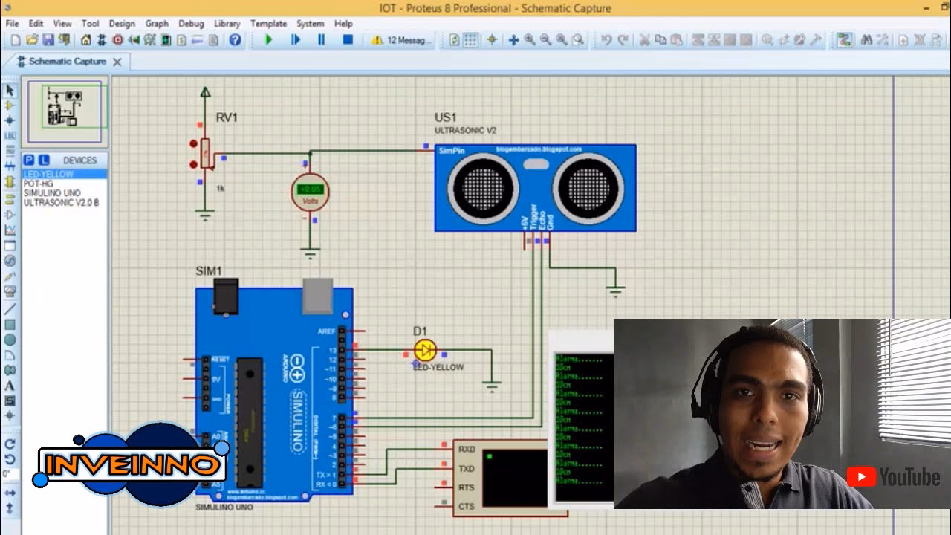The height and width of the screenshot is (535, 951).
Task: Select POT-HG in the devices list
Action: 39,184
